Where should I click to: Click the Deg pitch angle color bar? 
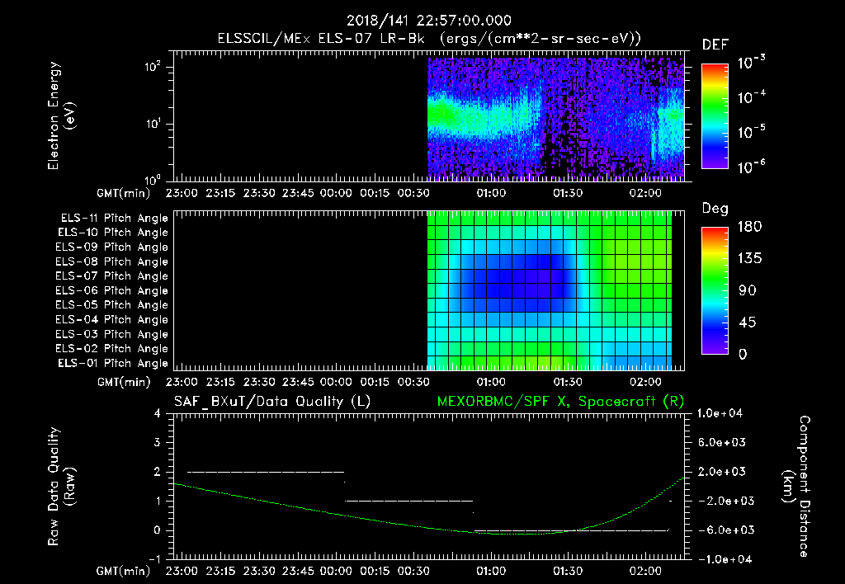coord(715,290)
